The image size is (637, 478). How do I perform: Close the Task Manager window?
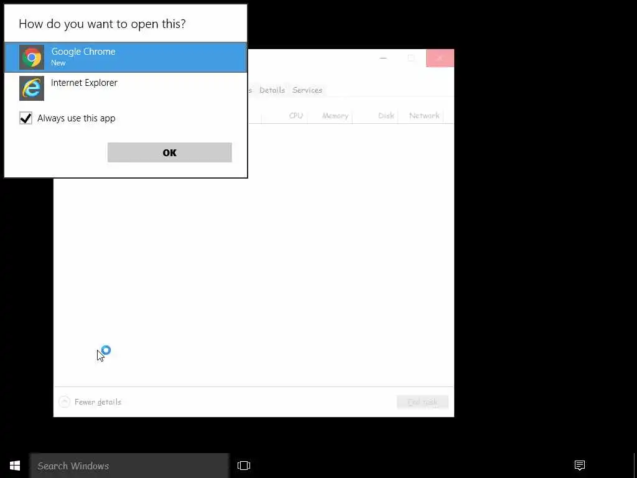[x=440, y=59]
